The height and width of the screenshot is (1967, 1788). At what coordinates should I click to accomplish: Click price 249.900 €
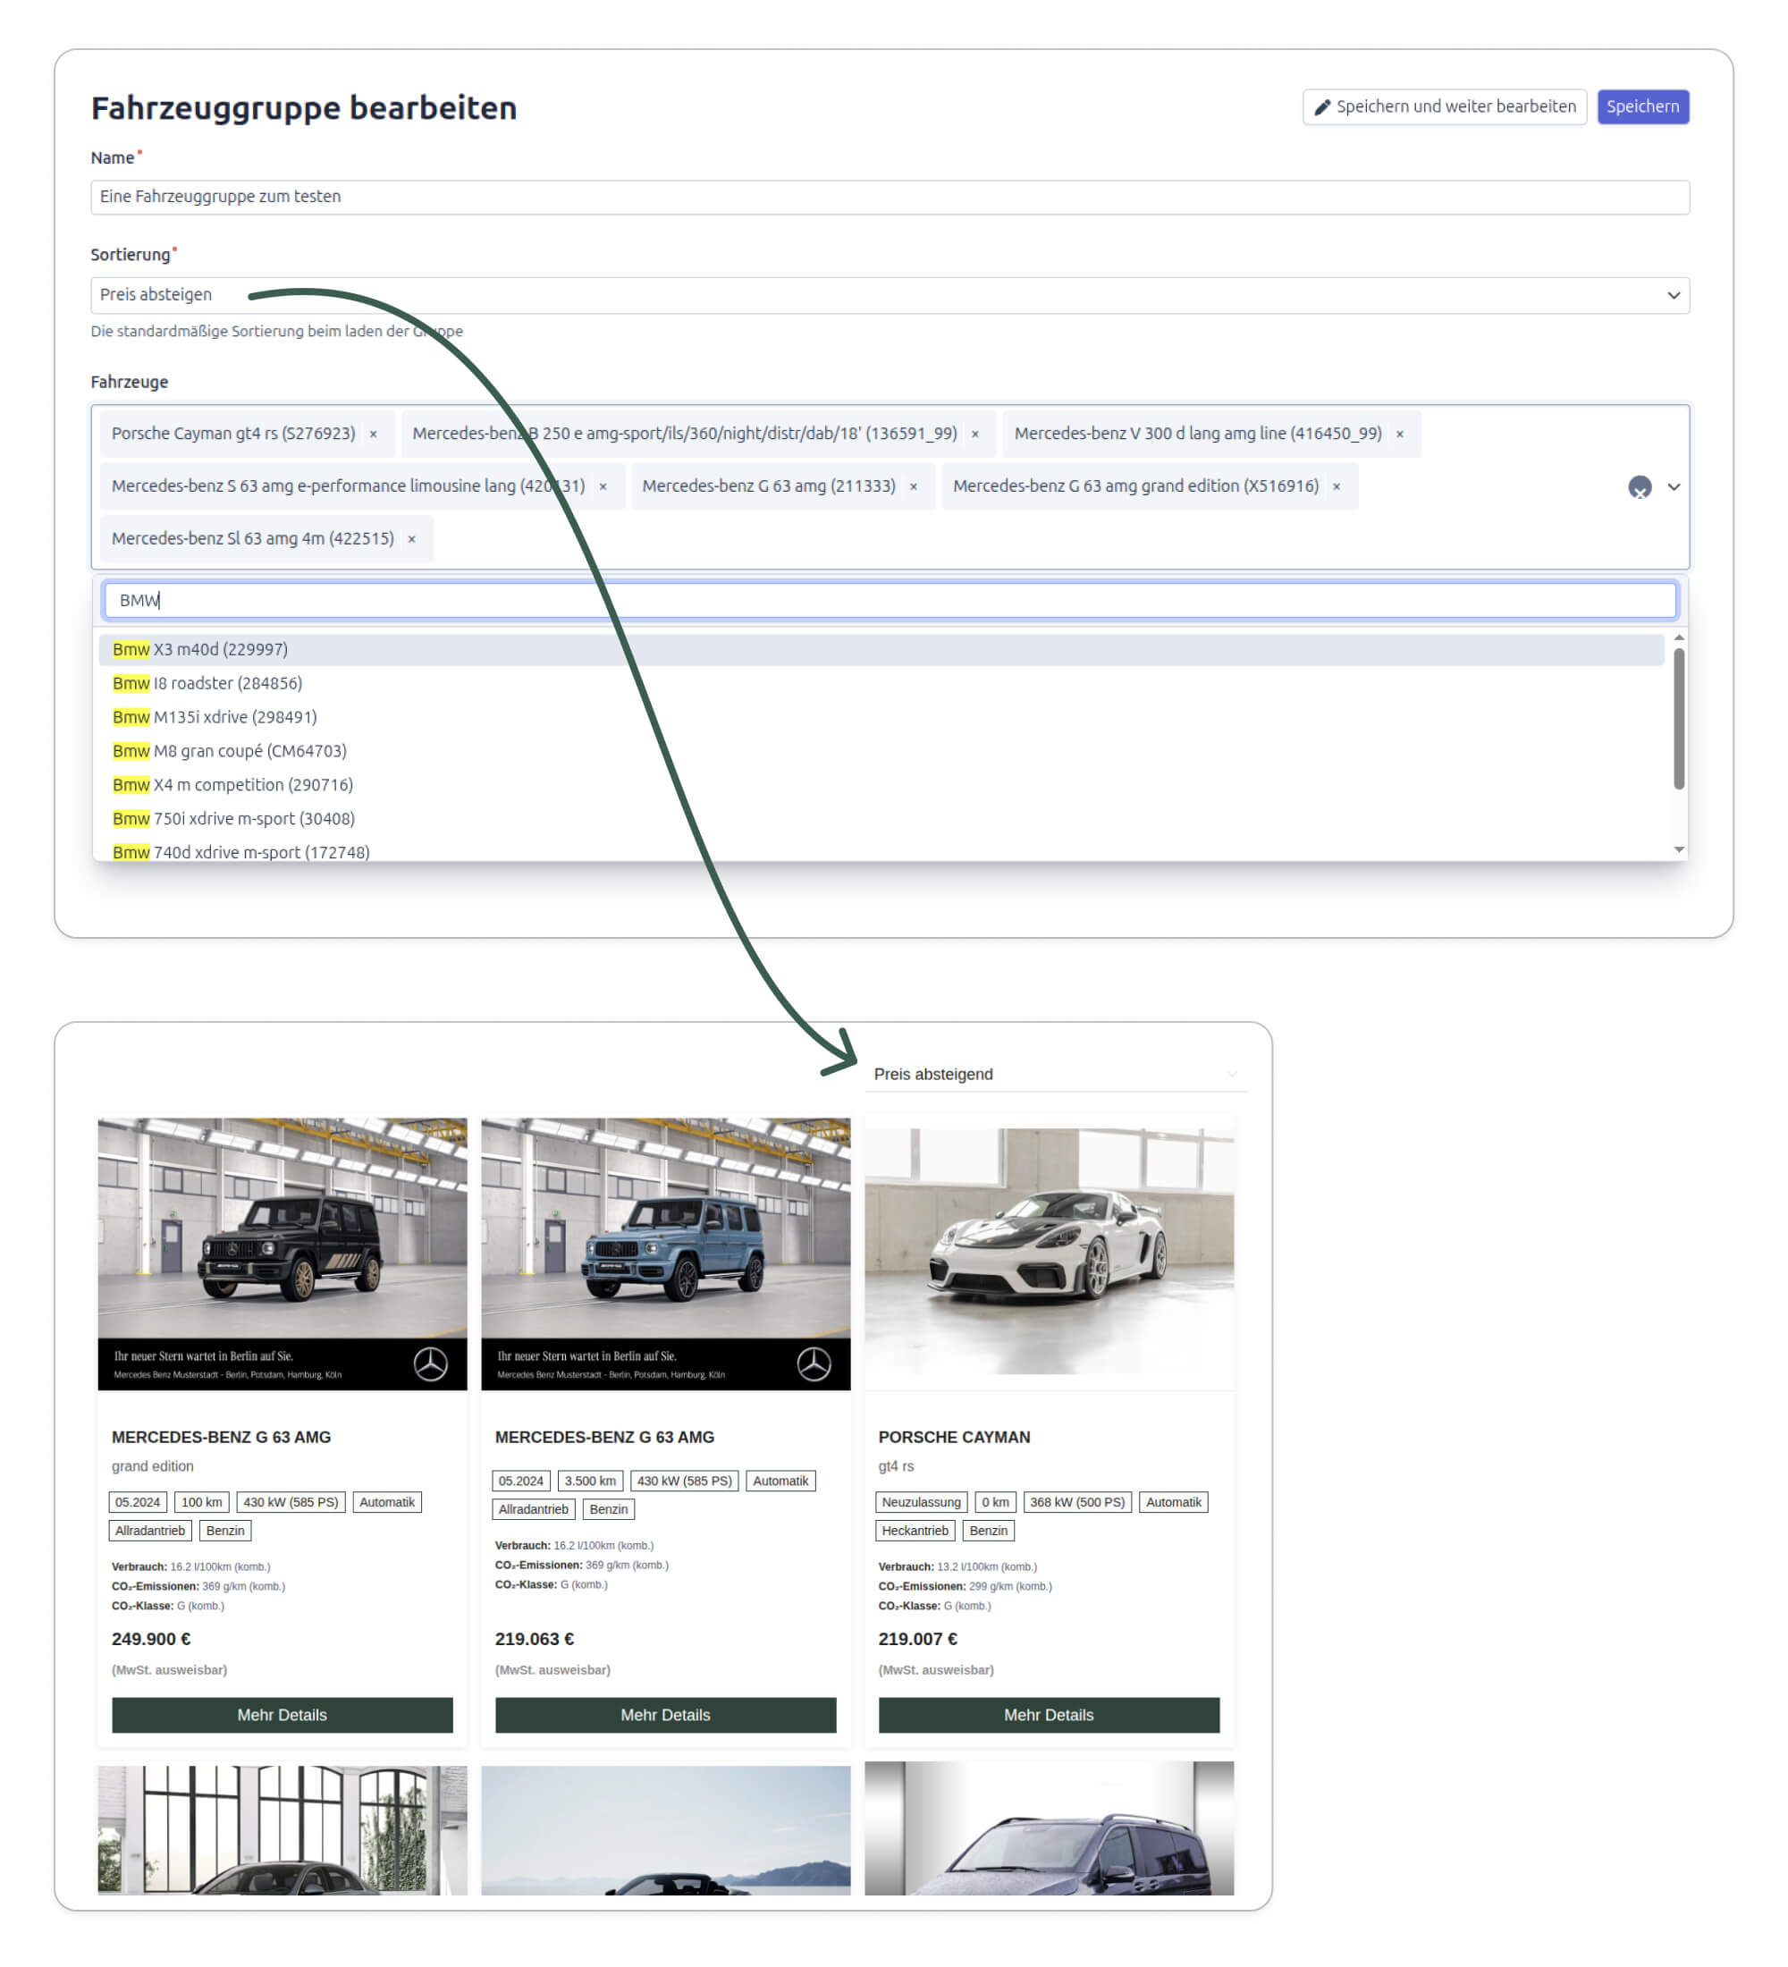tap(151, 1639)
